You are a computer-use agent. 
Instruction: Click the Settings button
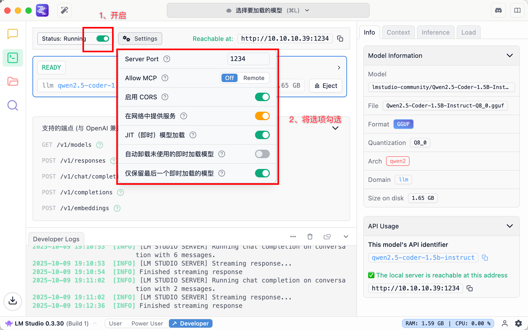(140, 39)
